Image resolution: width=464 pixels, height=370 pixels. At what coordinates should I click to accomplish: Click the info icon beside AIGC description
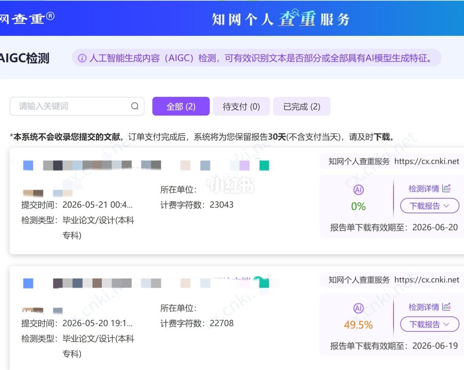tap(82, 58)
